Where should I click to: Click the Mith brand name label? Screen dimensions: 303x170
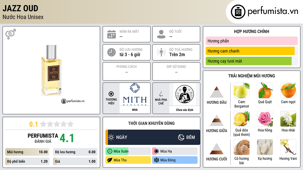135,110
